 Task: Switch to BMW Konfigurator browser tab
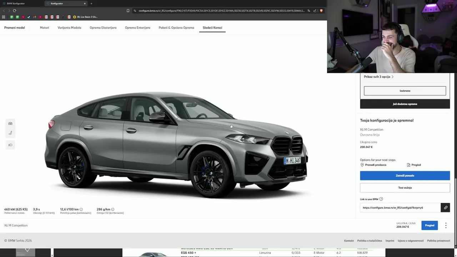21,4
